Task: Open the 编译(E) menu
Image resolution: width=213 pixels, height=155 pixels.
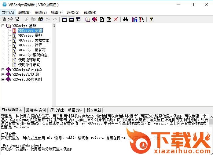Action: tap(41, 13)
